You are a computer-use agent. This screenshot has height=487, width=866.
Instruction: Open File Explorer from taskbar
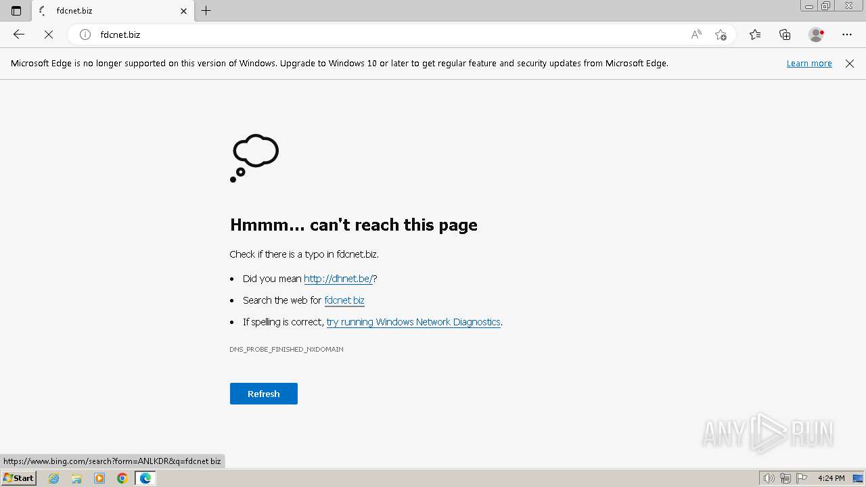pos(76,478)
